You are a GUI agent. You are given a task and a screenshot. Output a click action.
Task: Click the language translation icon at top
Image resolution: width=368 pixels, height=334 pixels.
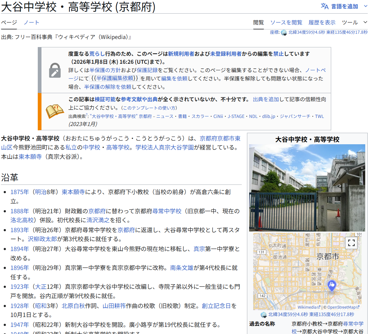(325, 6)
